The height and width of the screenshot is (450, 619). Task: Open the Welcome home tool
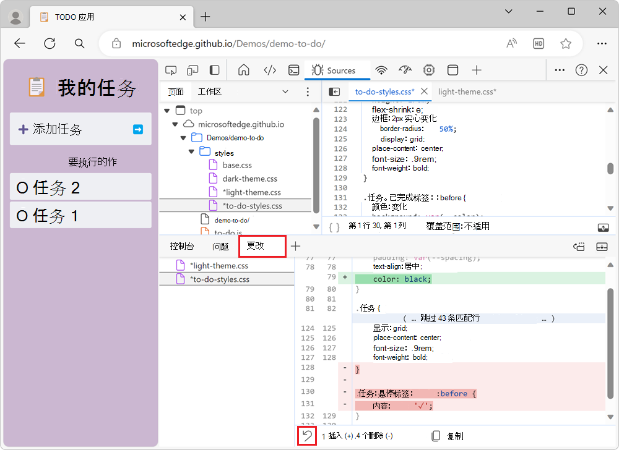point(244,70)
